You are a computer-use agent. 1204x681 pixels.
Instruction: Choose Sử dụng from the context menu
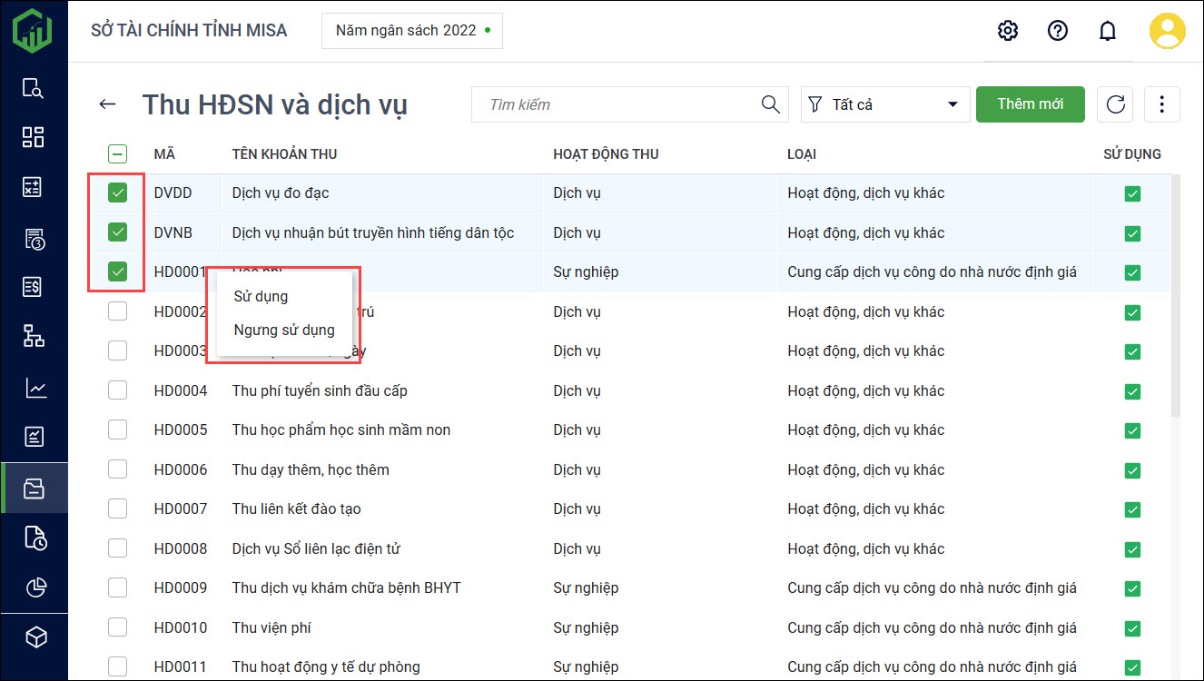coord(261,296)
